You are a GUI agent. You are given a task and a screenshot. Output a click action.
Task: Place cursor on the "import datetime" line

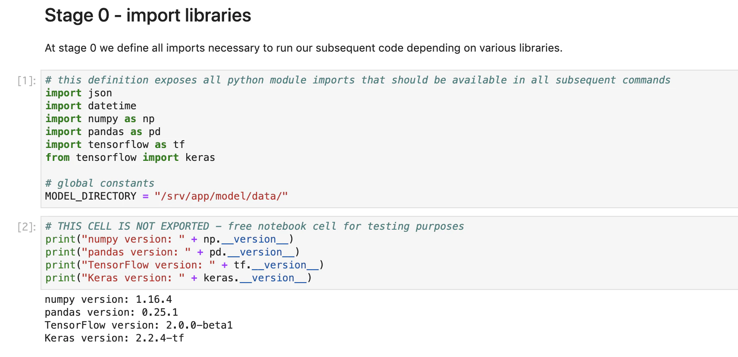(x=91, y=106)
